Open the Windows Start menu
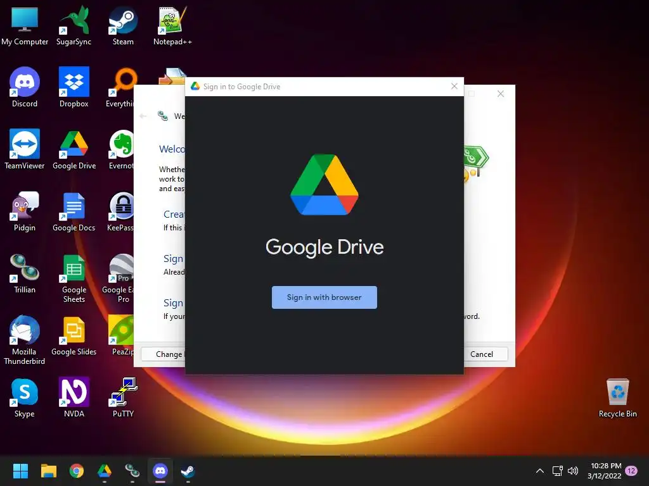The width and height of the screenshot is (649, 486). [x=20, y=471]
